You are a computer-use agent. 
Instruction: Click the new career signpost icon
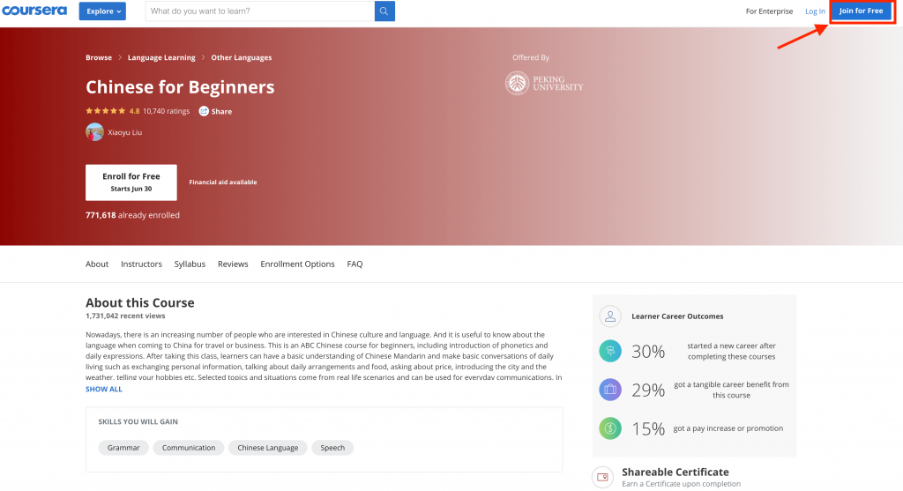coord(610,351)
